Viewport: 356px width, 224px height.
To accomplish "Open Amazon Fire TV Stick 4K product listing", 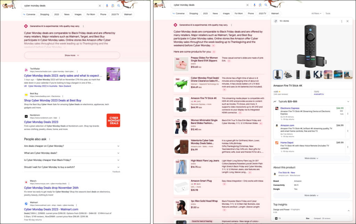I will (204, 98).
